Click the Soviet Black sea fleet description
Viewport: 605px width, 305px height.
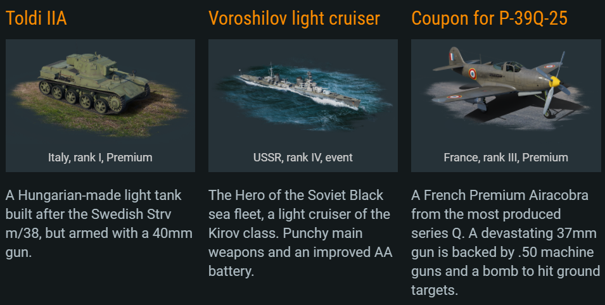(x=300, y=233)
